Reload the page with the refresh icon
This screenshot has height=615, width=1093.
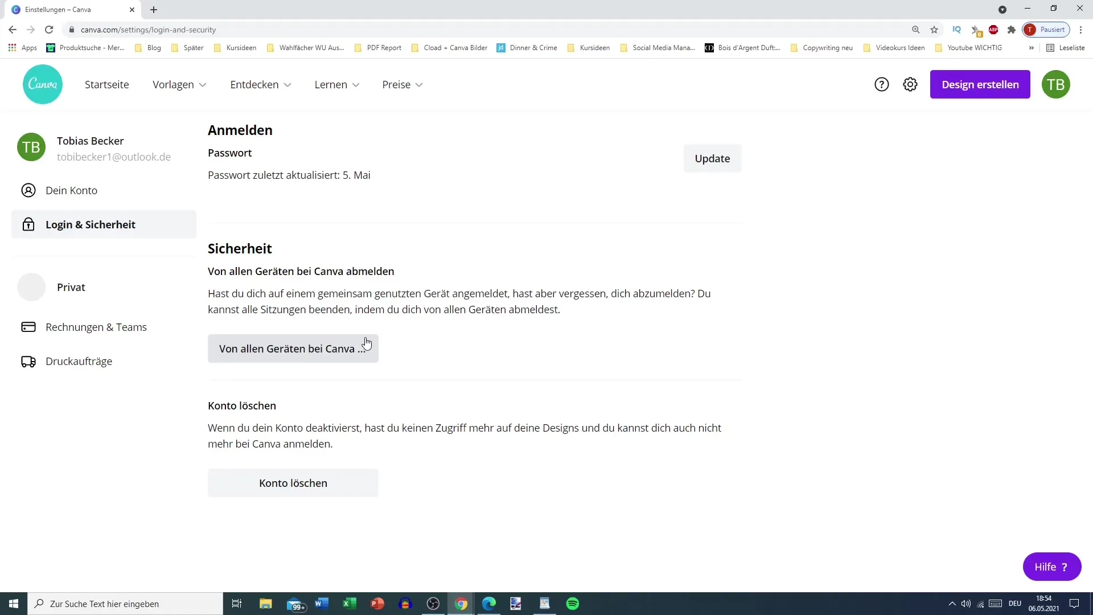tap(49, 30)
